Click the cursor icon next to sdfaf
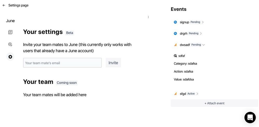The image size is (259, 127). (x=175, y=56)
